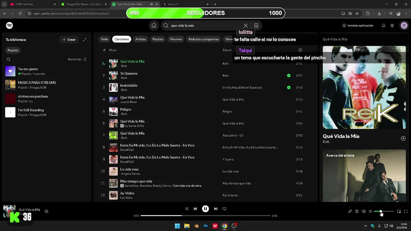Show hidden tray icons chevron
The height and width of the screenshot is (231, 411).
(365, 226)
